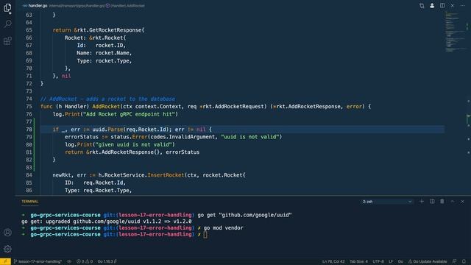Image resolution: width=471 pixels, height=265 pixels.
Task: Select the handler.go editor tab
Action: tap(35, 6)
